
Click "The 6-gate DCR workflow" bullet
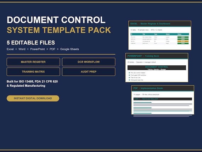click(138, 75)
